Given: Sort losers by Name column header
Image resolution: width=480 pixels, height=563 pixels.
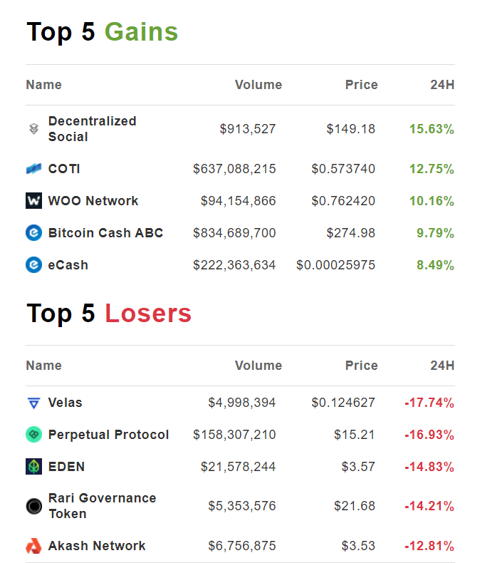Looking at the screenshot, I should (43, 366).
